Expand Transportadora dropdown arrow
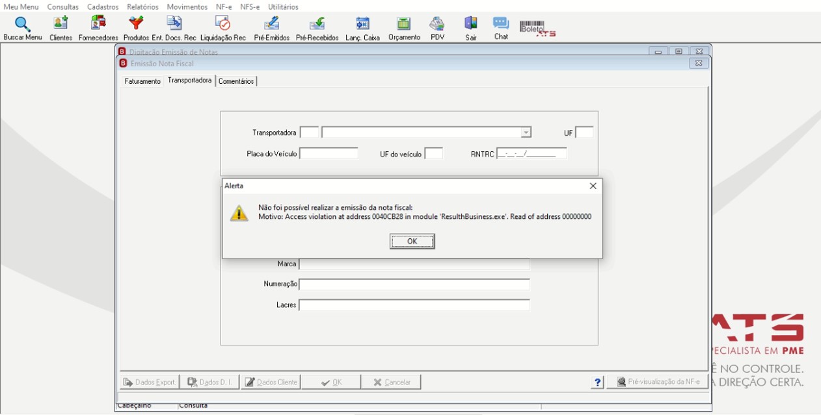 (526, 132)
